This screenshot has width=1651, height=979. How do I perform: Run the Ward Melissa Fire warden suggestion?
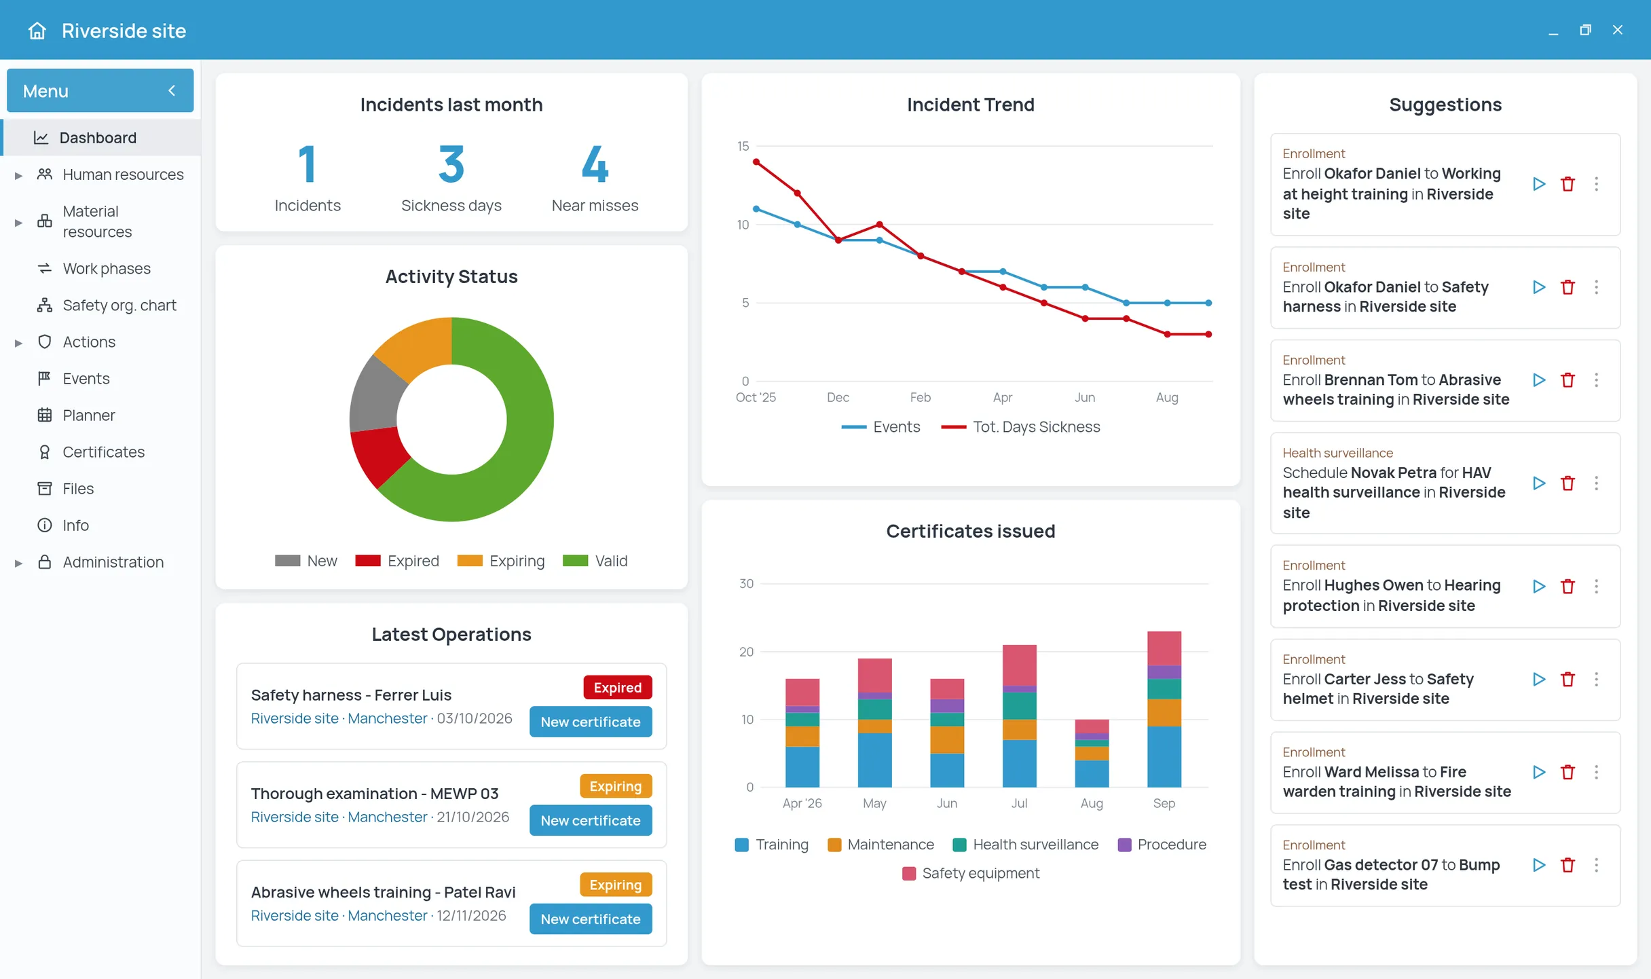coord(1539,773)
